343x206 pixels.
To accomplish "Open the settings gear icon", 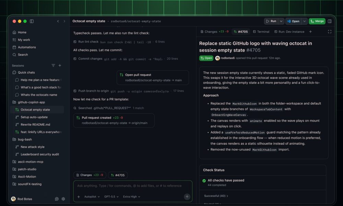I will (63, 199).
